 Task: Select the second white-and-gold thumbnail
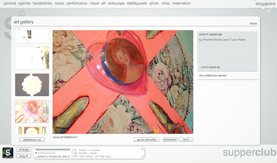click(32, 58)
